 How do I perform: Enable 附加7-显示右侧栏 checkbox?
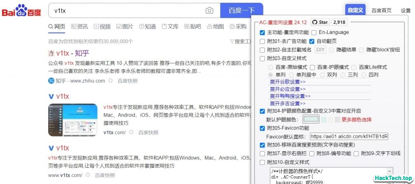coord(262,154)
